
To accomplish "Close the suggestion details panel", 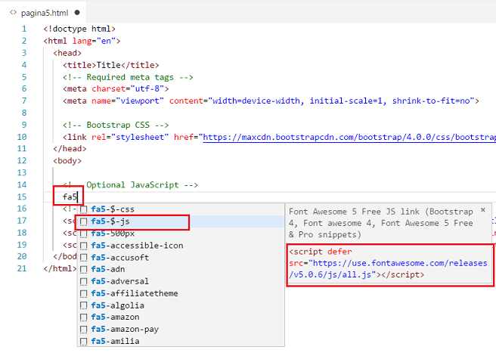I will (x=483, y=210).
